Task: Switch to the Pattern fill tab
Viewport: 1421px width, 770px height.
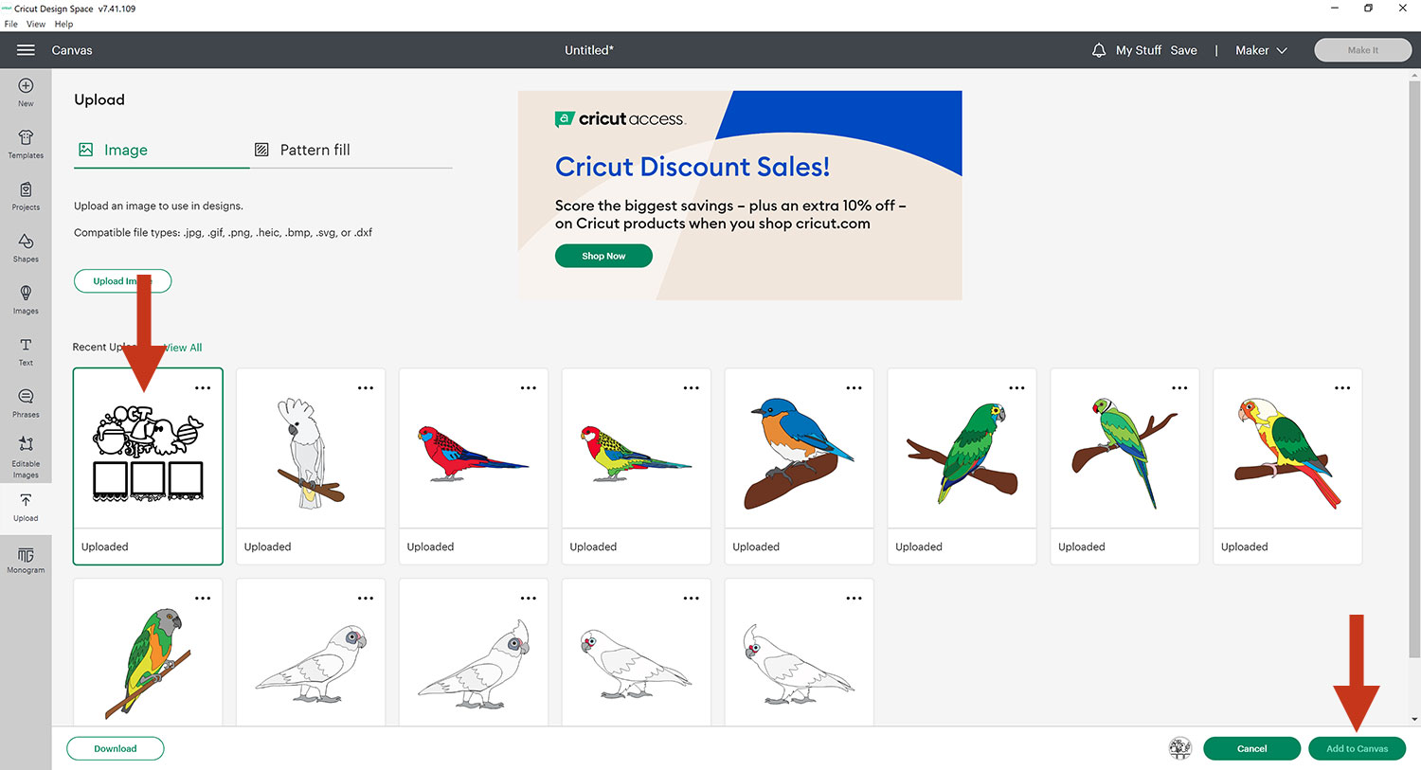Action: [x=303, y=150]
